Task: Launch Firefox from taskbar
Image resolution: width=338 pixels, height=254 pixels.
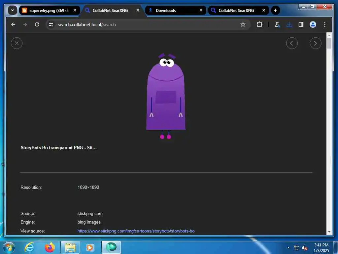Action: [x=50, y=247]
